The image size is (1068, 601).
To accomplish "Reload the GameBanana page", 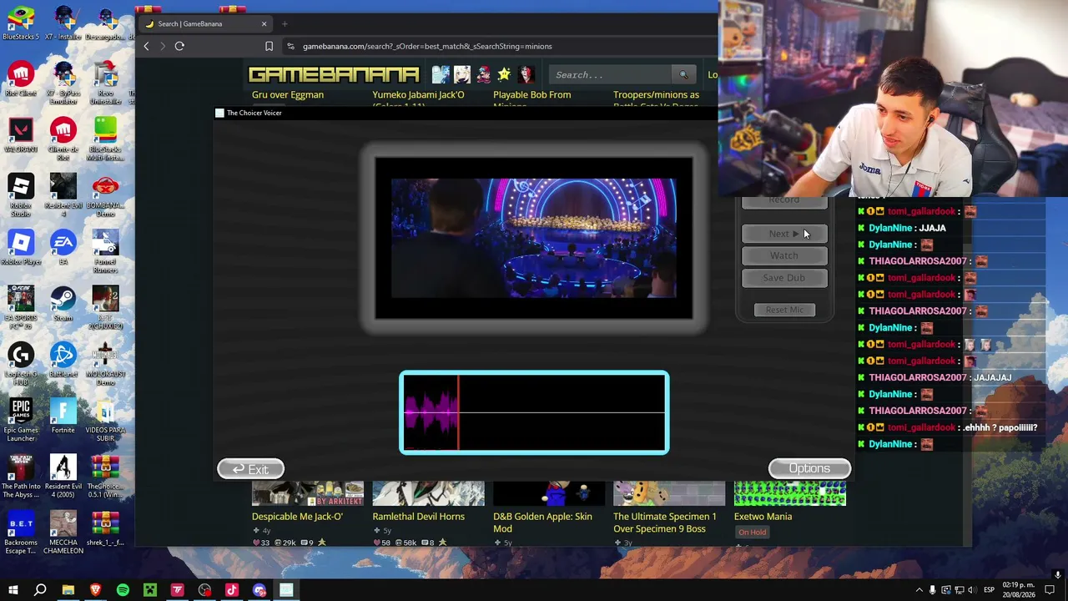I will (x=179, y=46).
